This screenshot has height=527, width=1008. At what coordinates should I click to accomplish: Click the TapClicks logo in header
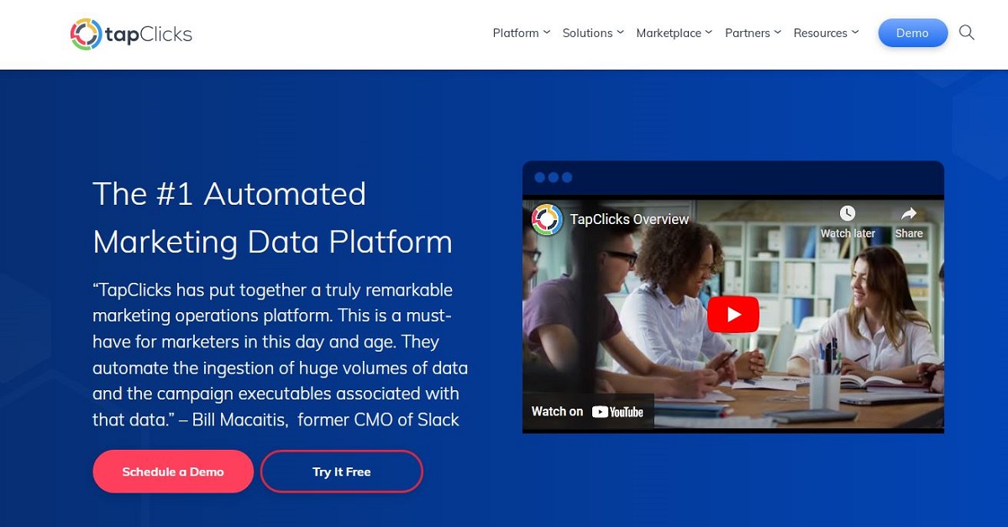131,34
